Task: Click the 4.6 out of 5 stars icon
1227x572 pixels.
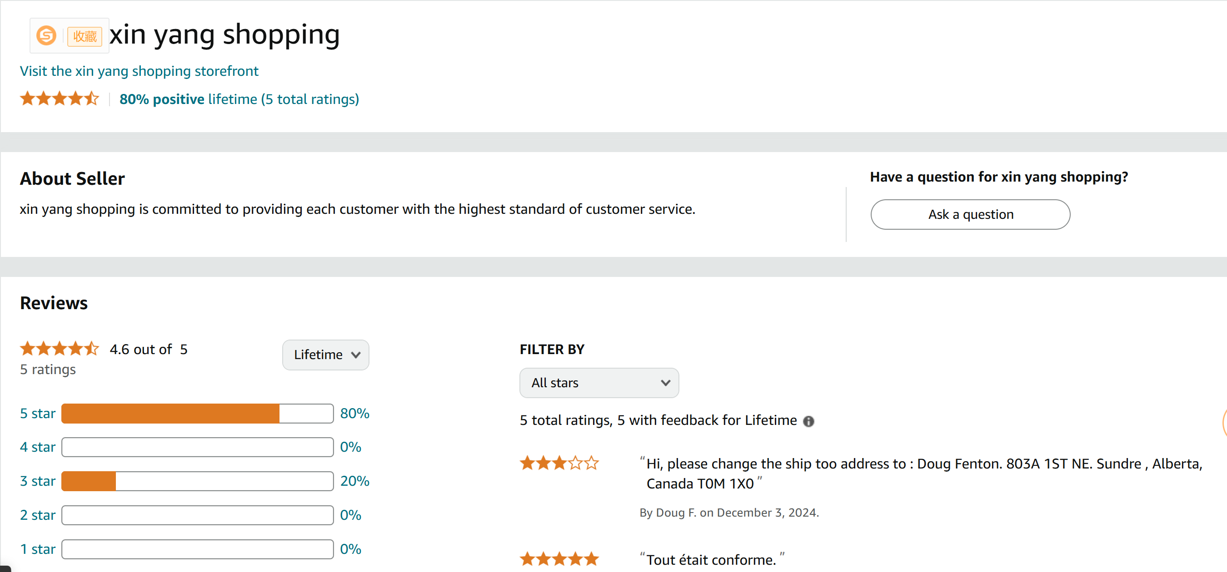Action: point(60,349)
